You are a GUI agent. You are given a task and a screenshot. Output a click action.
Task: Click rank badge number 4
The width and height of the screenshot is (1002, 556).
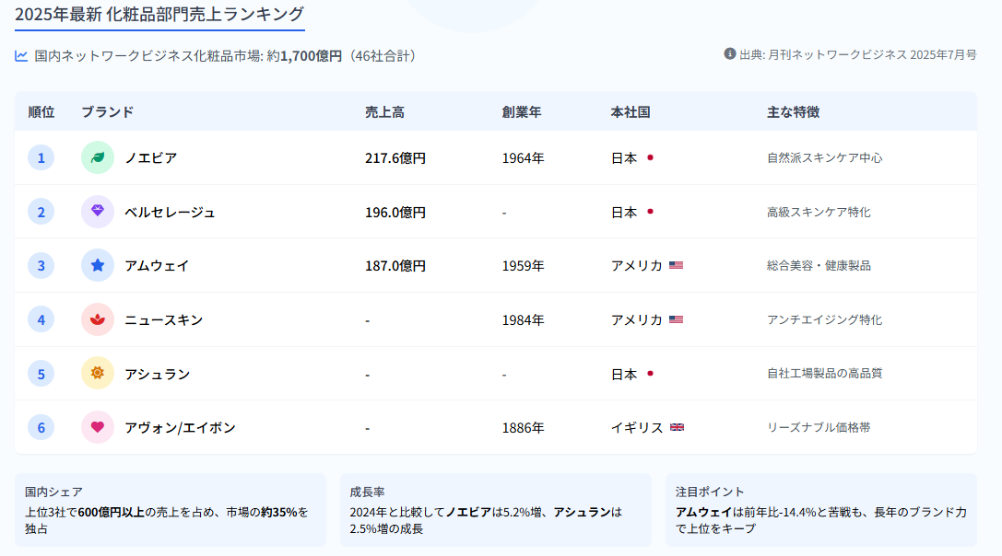pos(41,319)
